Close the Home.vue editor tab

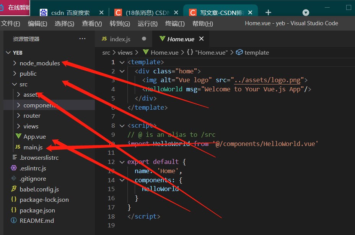[201, 39]
